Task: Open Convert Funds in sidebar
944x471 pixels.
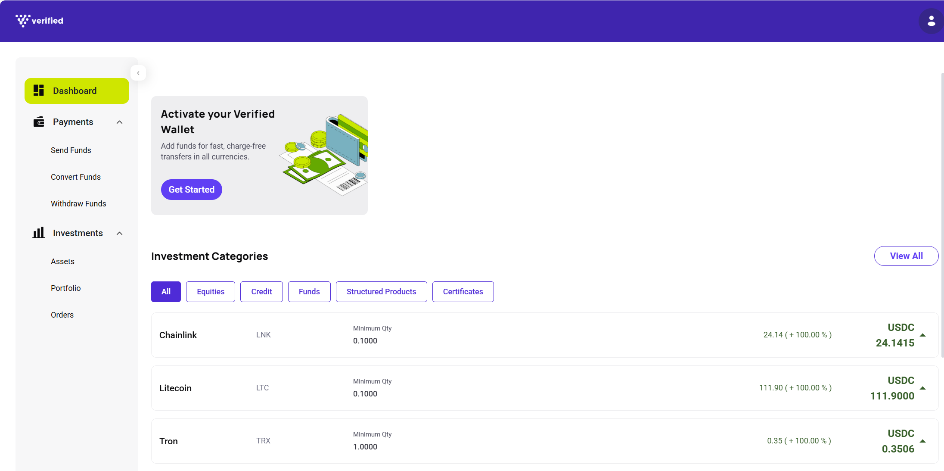Action: (x=76, y=177)
